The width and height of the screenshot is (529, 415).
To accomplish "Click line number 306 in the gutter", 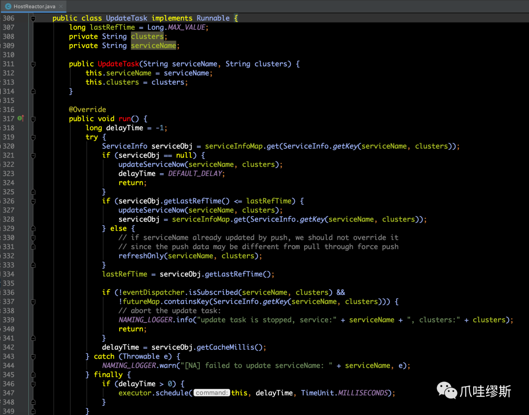I will click(8, 18).
